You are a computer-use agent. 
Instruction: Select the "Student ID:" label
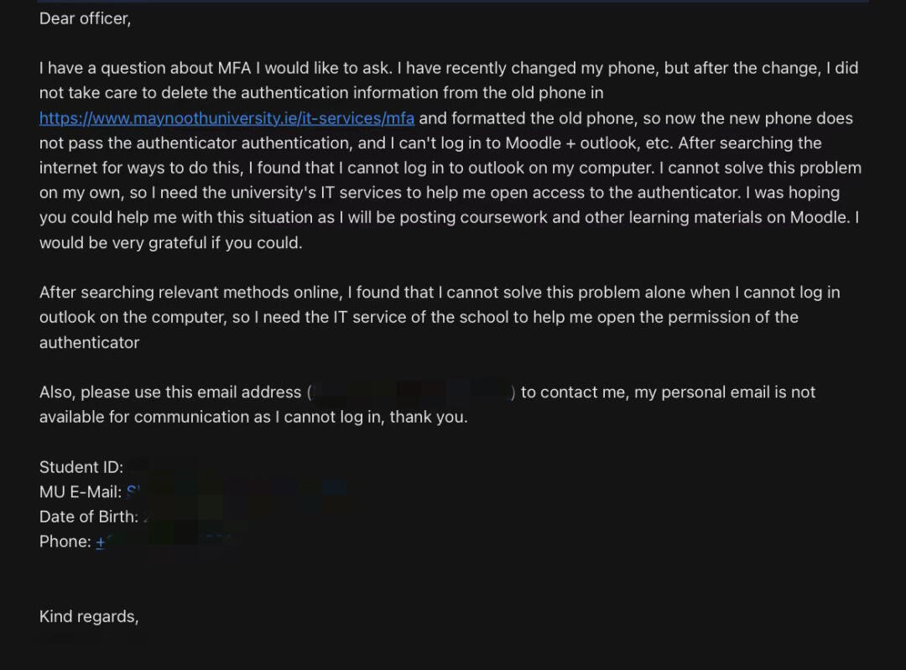point(81,467)
